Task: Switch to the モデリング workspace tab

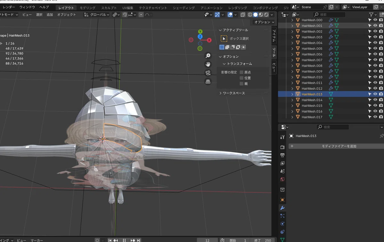Action: tap(88, 8)
